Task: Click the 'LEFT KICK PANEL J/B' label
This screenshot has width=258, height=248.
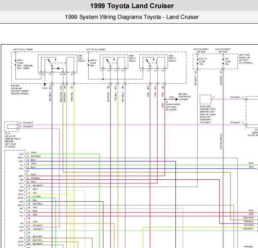Action: (244, 56)
